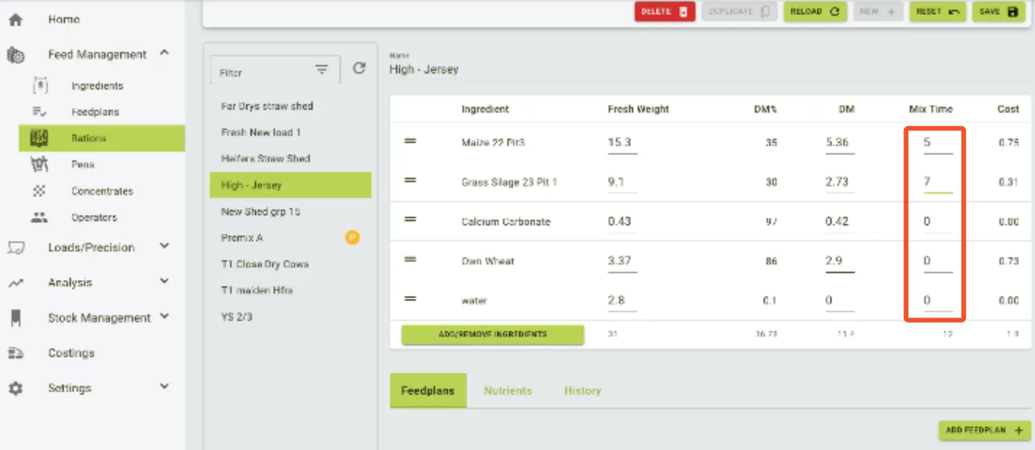Viewport: 1035px width, 450px height.
Task: Refresh the rations list with reload icon
Action: [359, 69]
